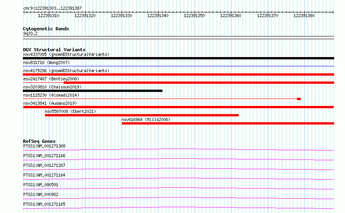The image size is (345, 213).
Task: Click ruler position 122391380
Action: click(x=304, y=16)
